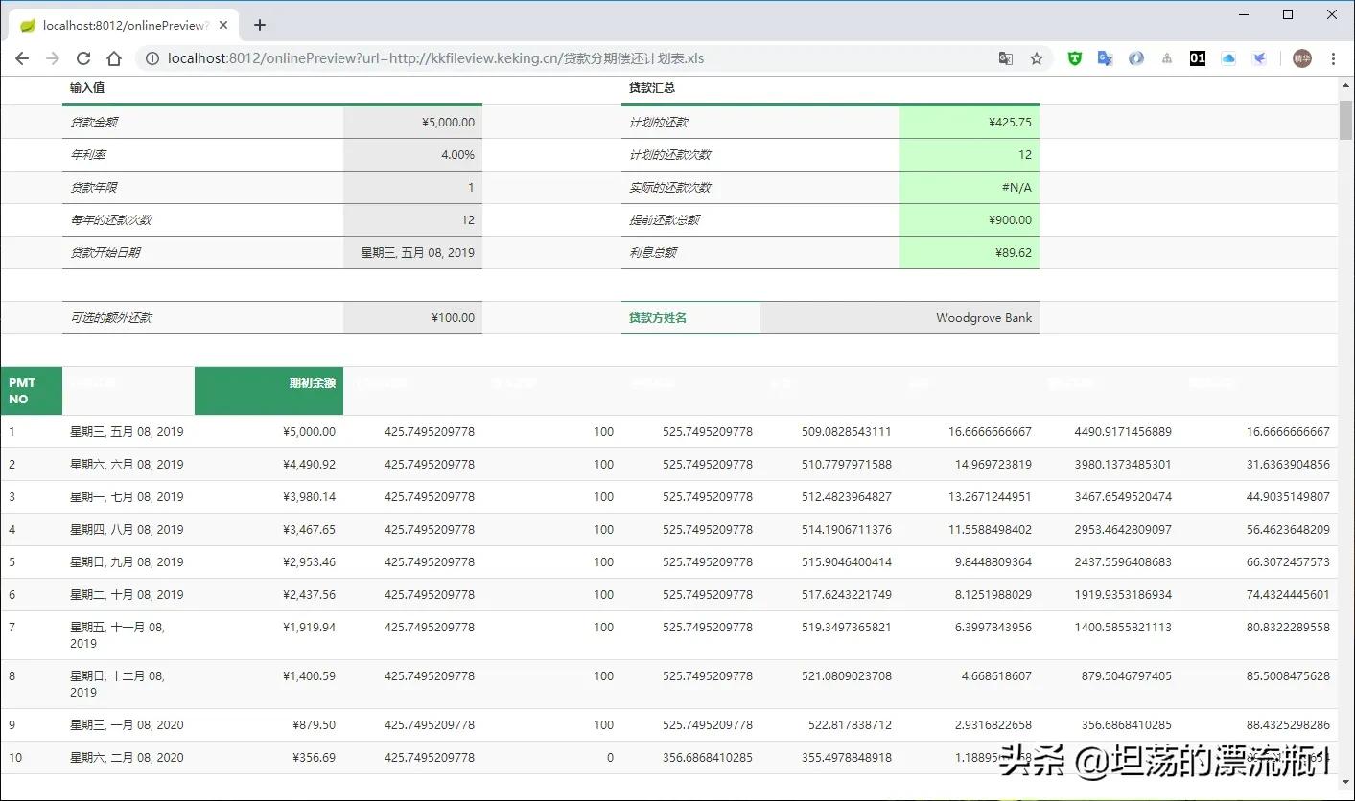This screenshot has height=801, width=1355.
Task: Reload the loan schedule page
Action: (82, 58)
